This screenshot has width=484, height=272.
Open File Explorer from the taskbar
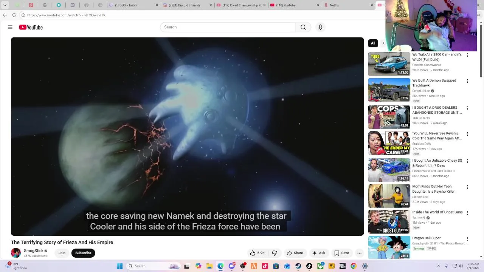pos(209,266)
